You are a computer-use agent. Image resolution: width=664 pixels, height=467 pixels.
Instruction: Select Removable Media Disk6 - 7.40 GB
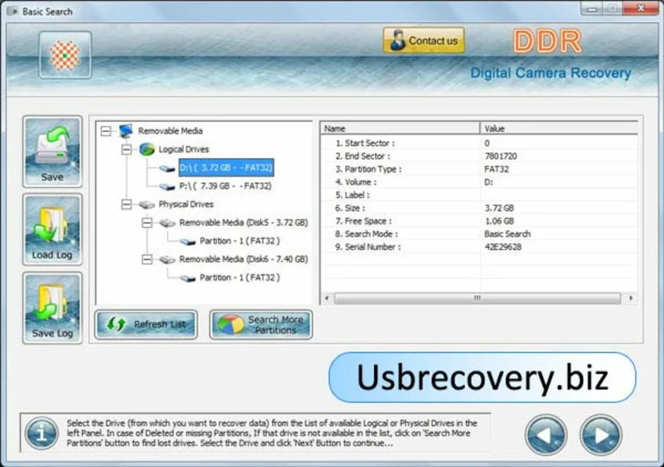243,260
